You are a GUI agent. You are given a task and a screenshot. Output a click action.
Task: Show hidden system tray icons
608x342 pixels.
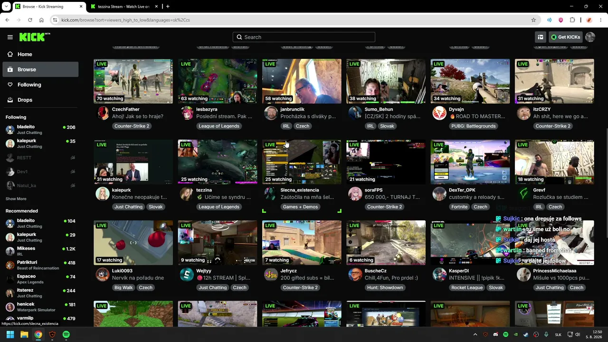(475, 334)
